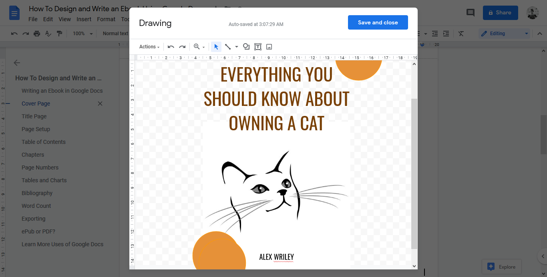Activate the Select tool highlighted in blue

[216, 47]
